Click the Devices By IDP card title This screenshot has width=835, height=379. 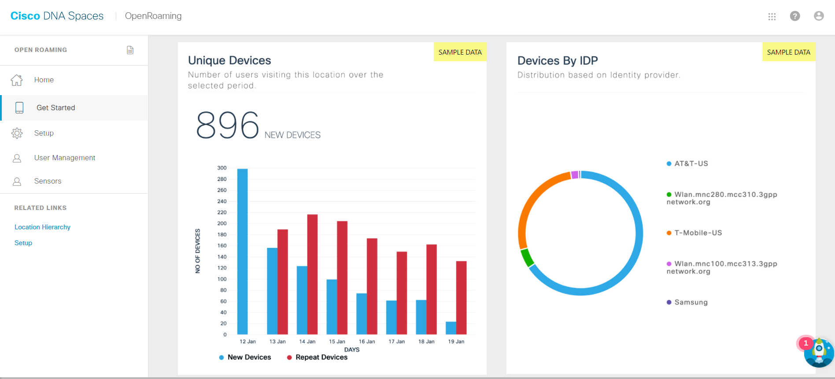coord(558,61)
